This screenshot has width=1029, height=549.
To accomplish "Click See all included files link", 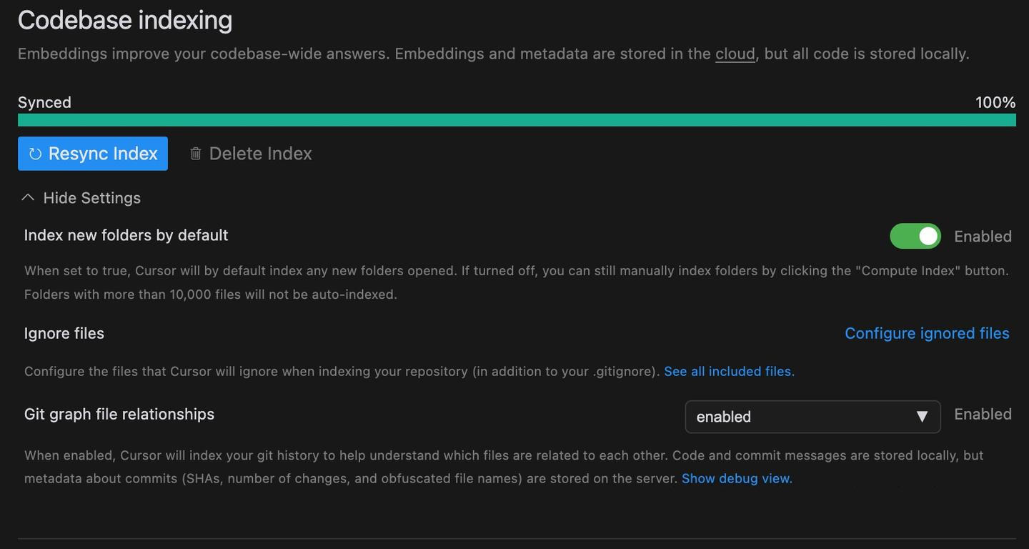I will pyautogui.click(x=729, y=371).
